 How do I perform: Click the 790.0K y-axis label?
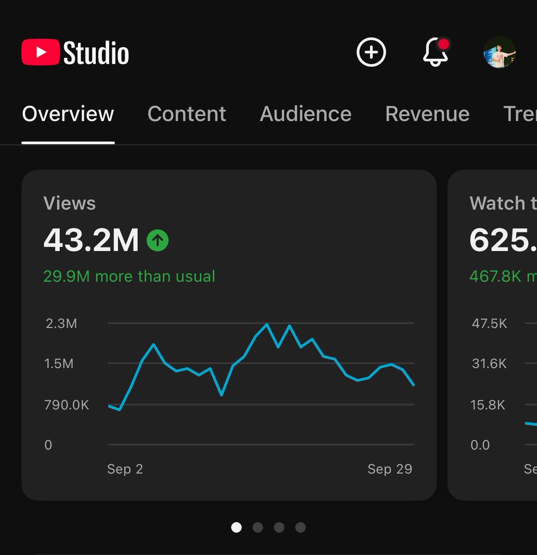67,405
